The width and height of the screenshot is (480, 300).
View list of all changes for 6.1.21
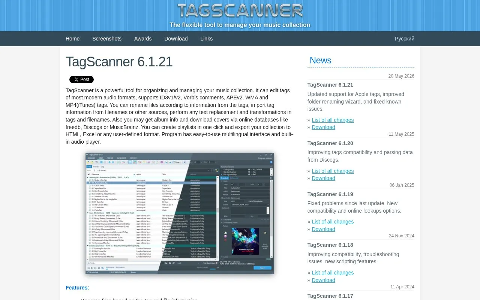point(333,120)
